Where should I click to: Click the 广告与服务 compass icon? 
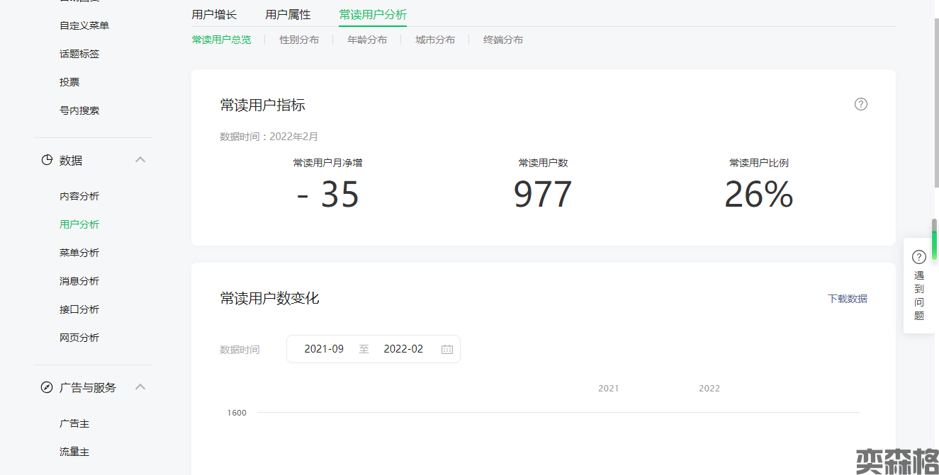[47, 388]
